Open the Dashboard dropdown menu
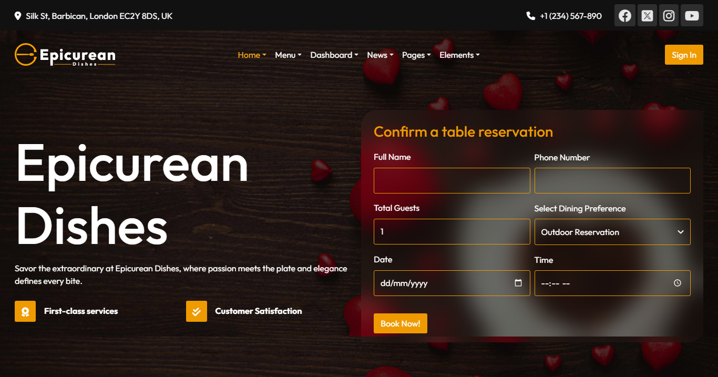The image size is (718, 377). 334,55
